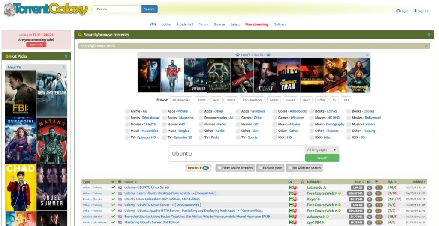439x226 pixels.
Task: Open the Forum page
Action: [204, 24]
